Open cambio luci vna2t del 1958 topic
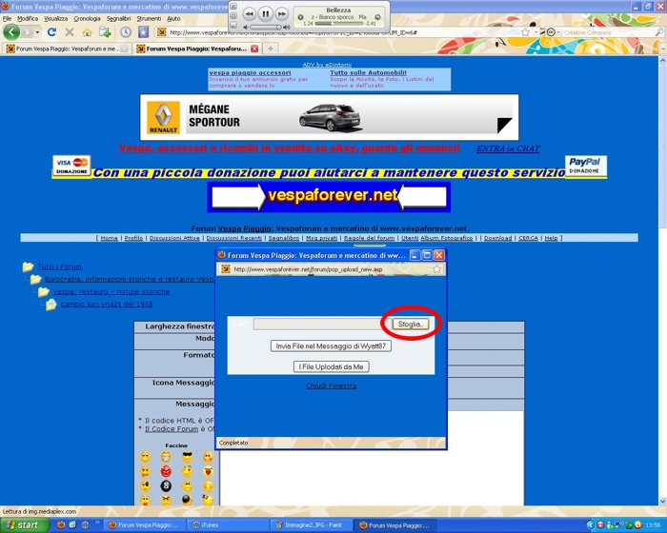Screen dimensions: 667x533 click(x=107, y=304)
